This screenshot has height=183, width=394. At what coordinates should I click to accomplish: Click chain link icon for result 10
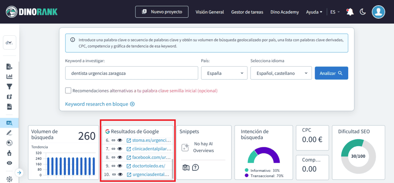[114, 175]
